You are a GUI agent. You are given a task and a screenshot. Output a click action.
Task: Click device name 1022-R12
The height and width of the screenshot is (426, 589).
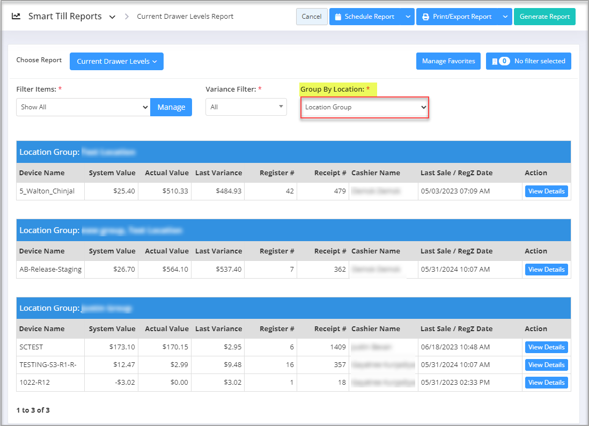point(34,383)
